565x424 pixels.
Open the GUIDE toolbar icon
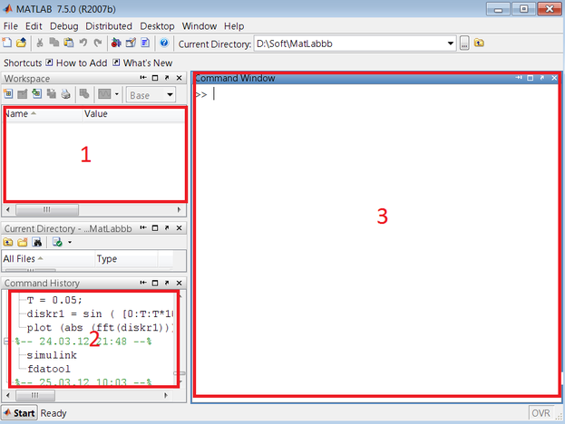tap(131, 43)
